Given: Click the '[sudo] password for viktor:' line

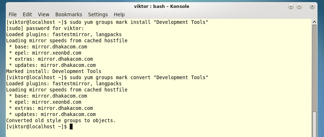Looking at the screenshot, I should [x=45, y=28].
